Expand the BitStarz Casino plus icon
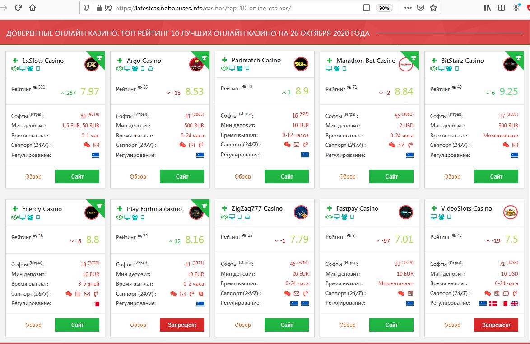 pyautogui.click(x=434, y=60)
